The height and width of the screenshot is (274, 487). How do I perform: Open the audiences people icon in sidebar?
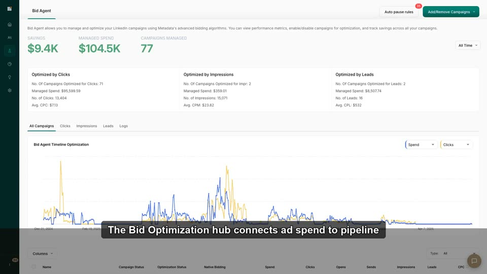[x=10, y=38]
